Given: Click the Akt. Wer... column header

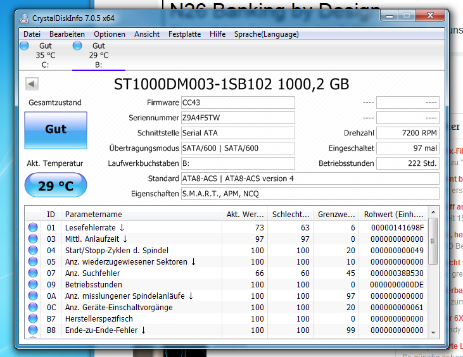Looking at the screenshot, I should (x=244, y=214).
